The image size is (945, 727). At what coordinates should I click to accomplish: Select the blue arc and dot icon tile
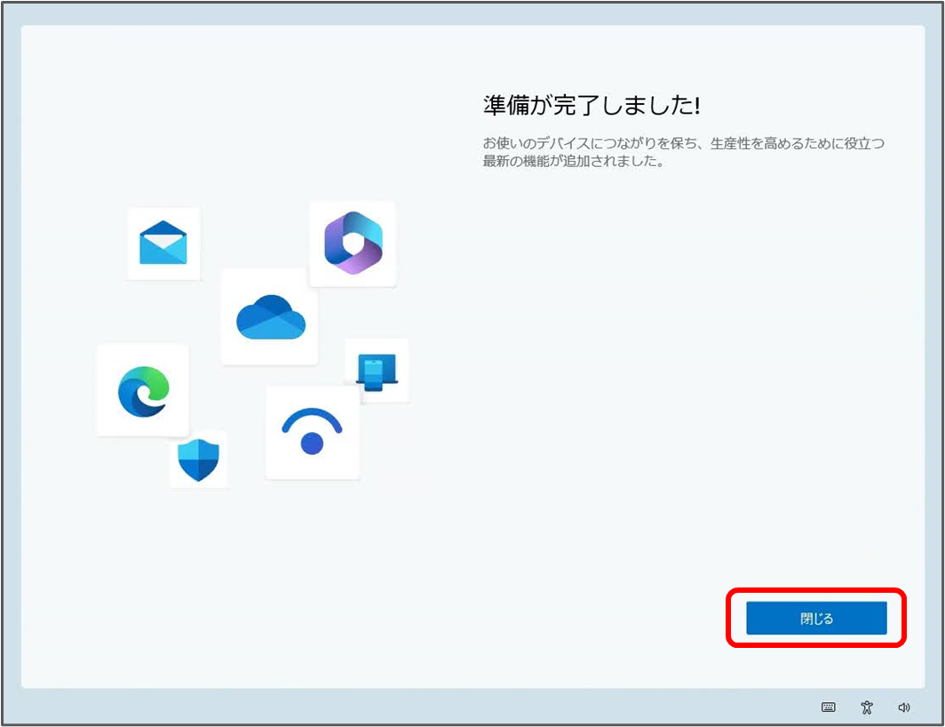[x=313, y=433]
